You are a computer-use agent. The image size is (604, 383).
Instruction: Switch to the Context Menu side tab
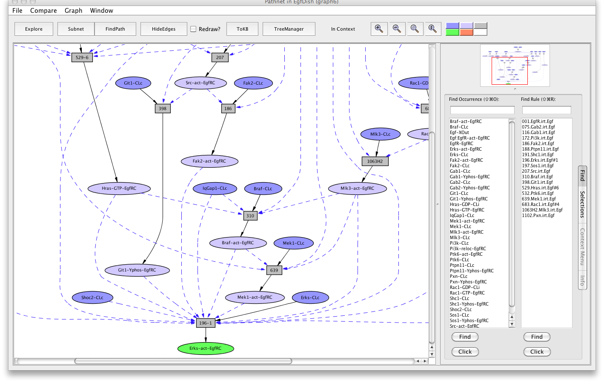coord(582,246)
